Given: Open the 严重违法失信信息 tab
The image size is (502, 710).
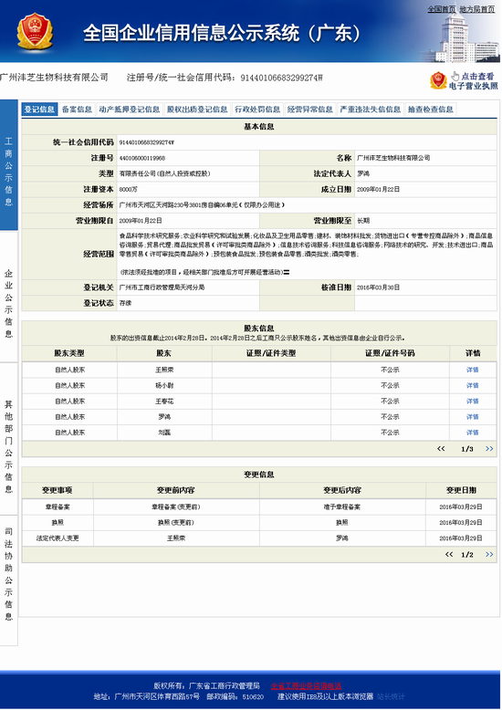Looking at the screenshot, I should (x=371, y=110).
